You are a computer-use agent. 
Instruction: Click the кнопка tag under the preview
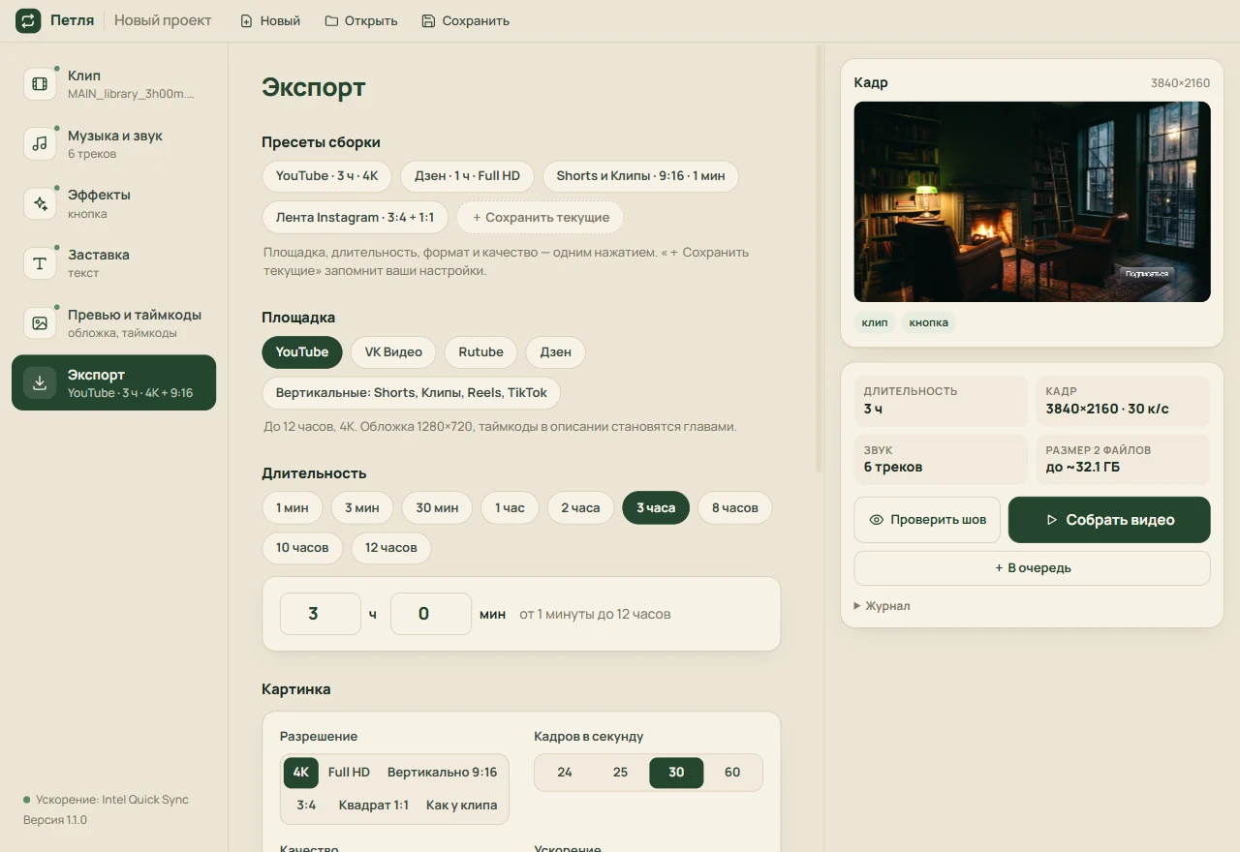coord(929,322)
